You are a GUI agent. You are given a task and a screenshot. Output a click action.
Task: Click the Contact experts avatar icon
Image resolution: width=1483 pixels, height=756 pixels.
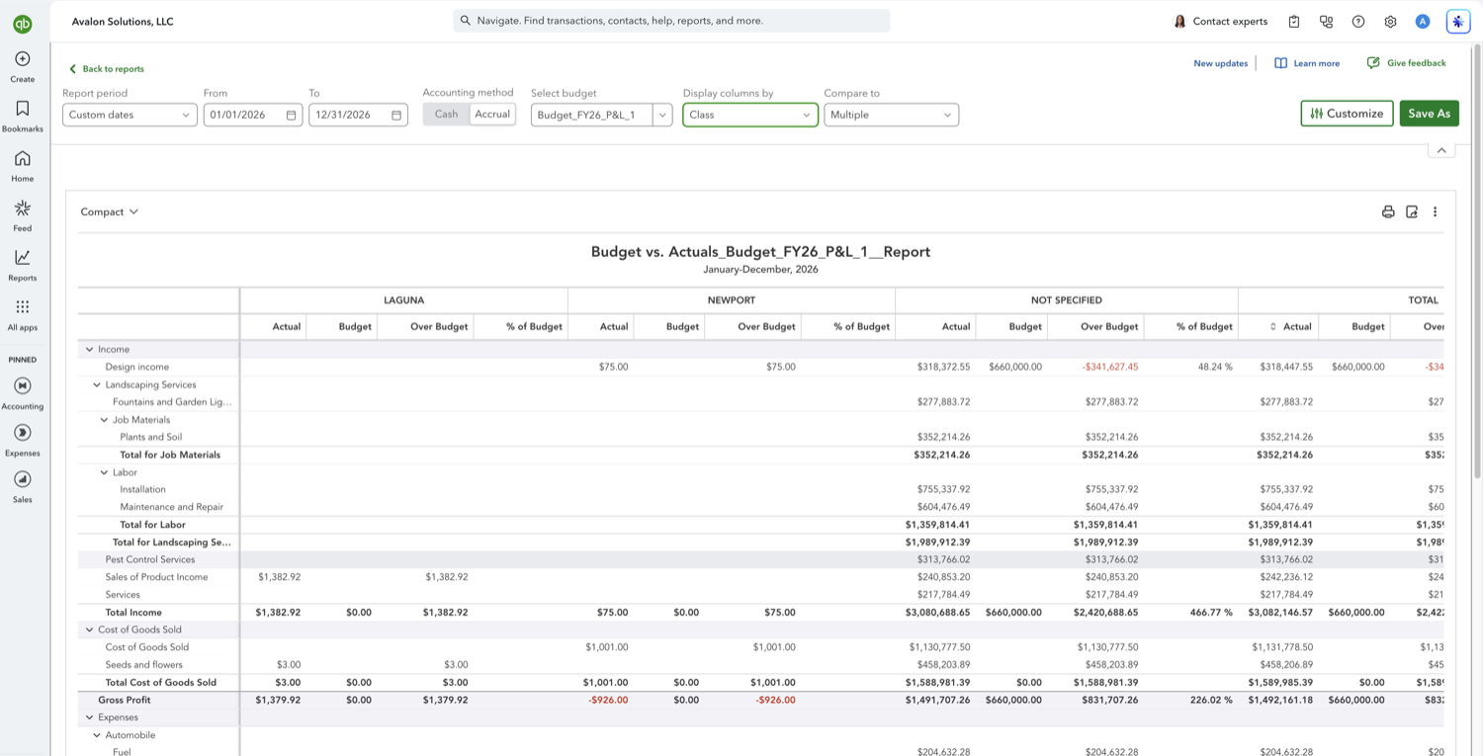pyautogui.click(x=1179, y=22)
